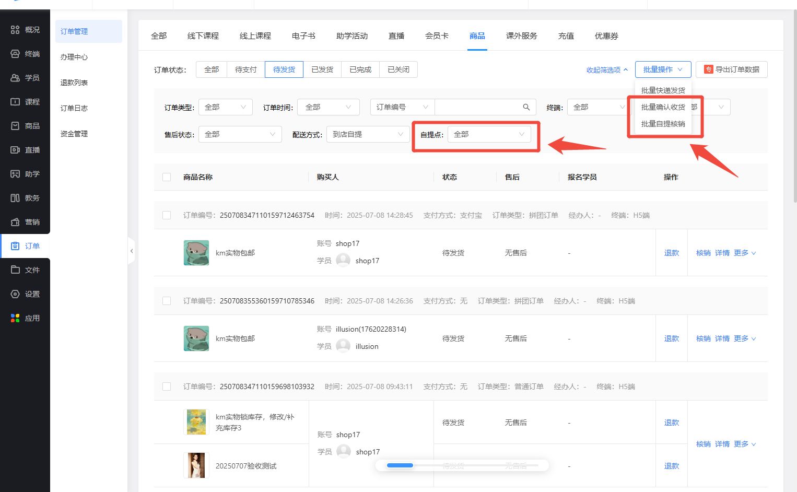Toggle the select-all checkbox in table header

pos(167,177)
